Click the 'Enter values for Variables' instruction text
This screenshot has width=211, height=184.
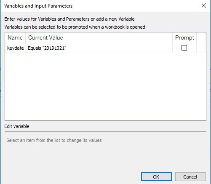[x=69, y=19]
